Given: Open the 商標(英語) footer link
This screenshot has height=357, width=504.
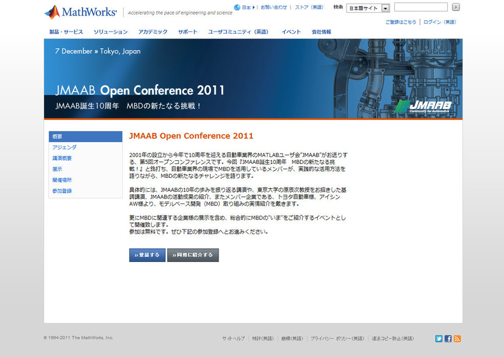Looking at the screenshot, I should coord(292,338).
